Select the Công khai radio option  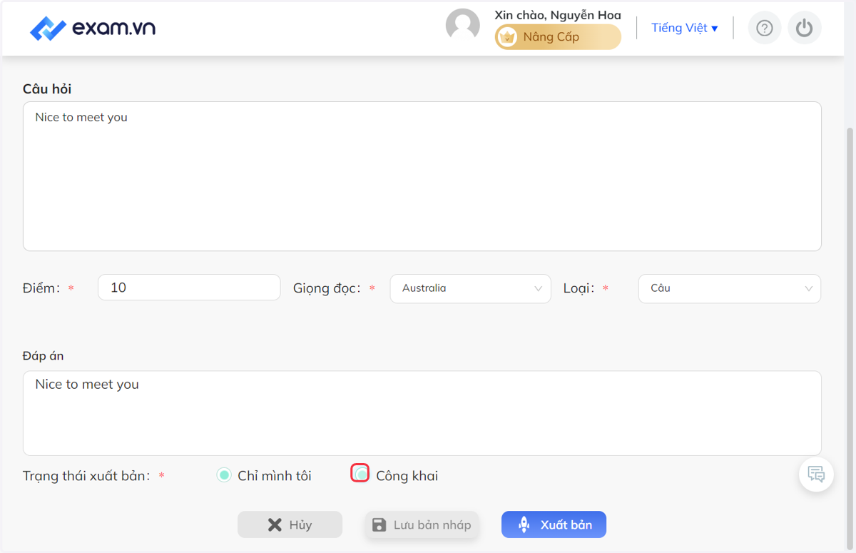360,474
